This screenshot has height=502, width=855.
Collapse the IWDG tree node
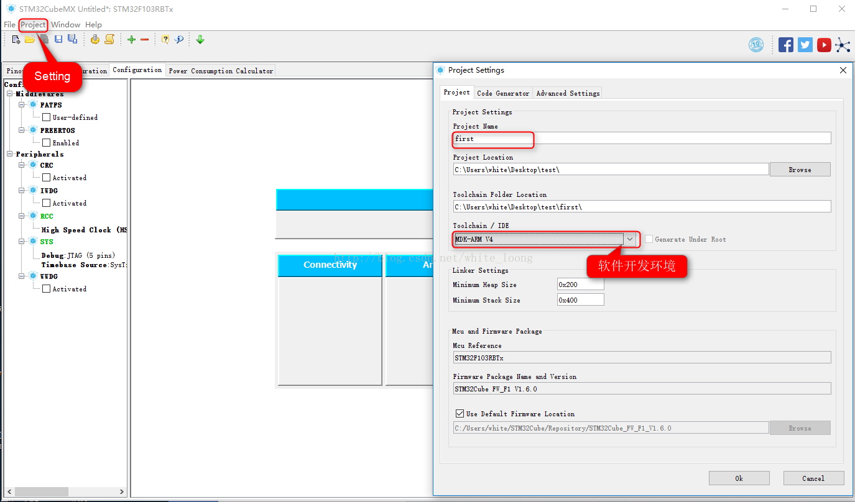(x=21, y=190)
